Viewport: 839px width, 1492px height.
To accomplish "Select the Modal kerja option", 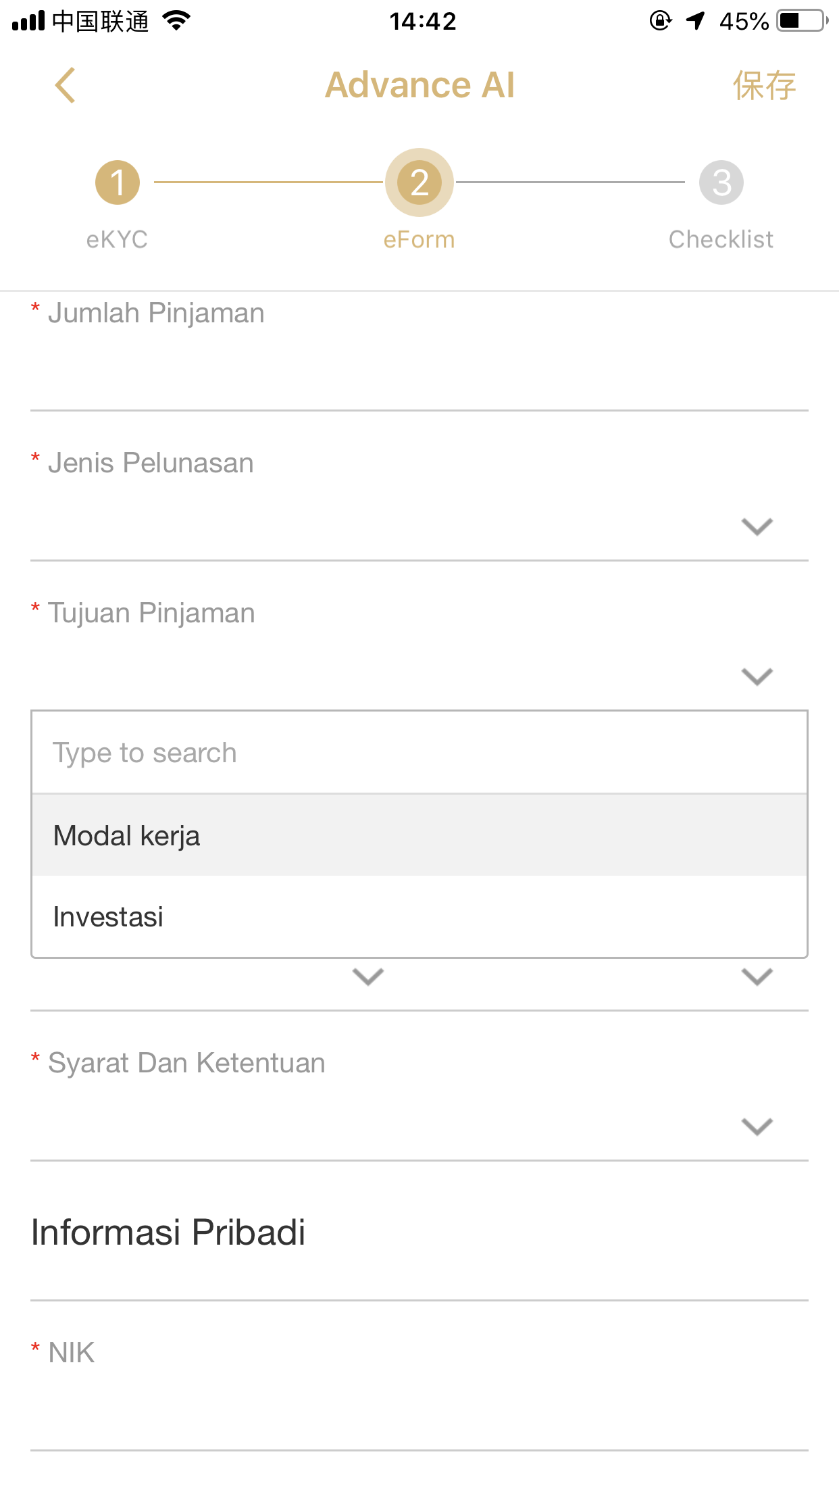I will coord(419,836).
